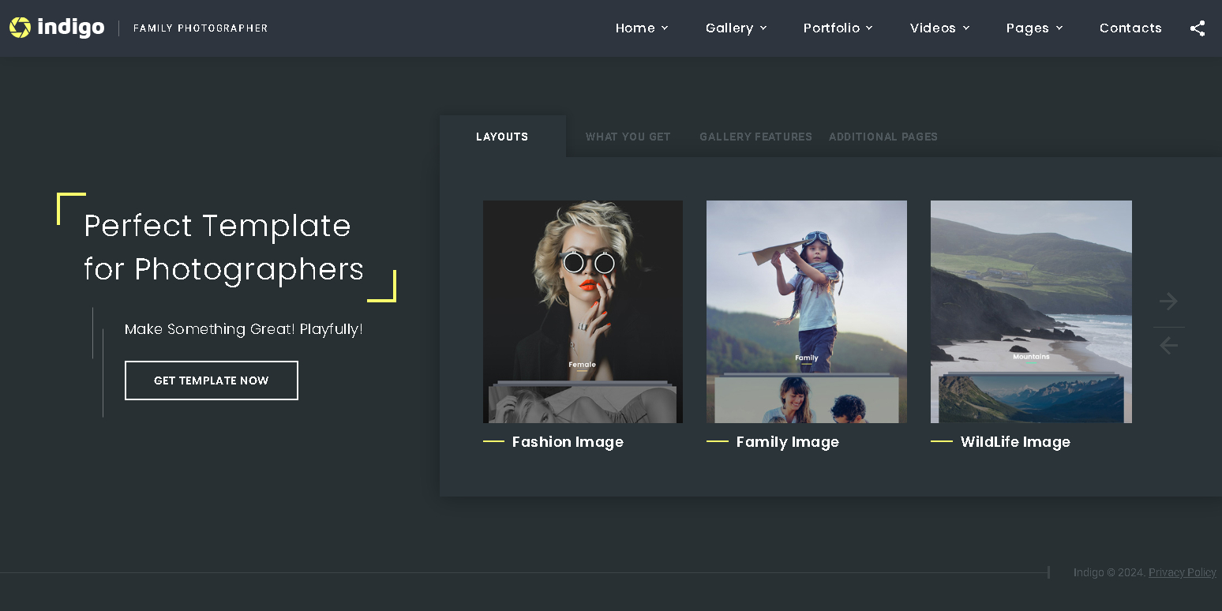This screenshot has width=1222, height=611.
Task: Open the Portfolio dropdown
Action: point(837,28)
